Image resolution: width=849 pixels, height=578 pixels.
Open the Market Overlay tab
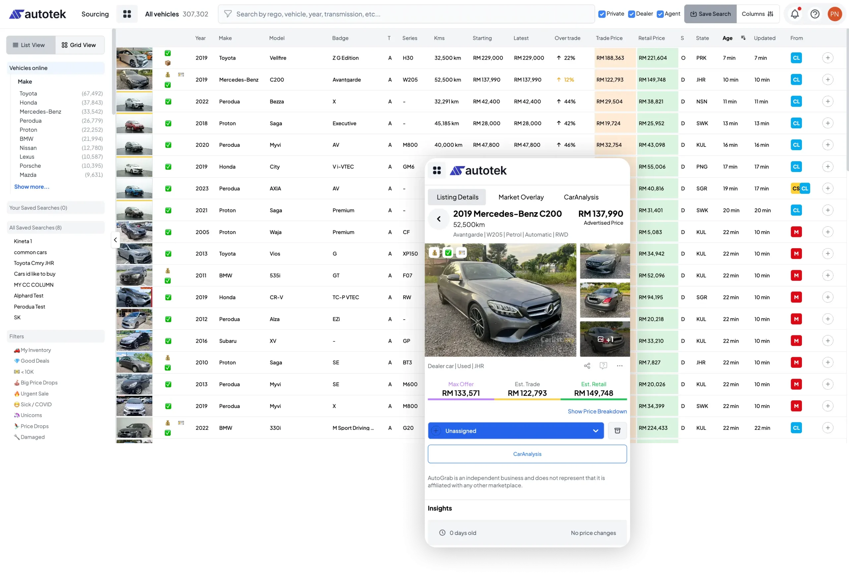pyautogui.click(x=521, y=197)
